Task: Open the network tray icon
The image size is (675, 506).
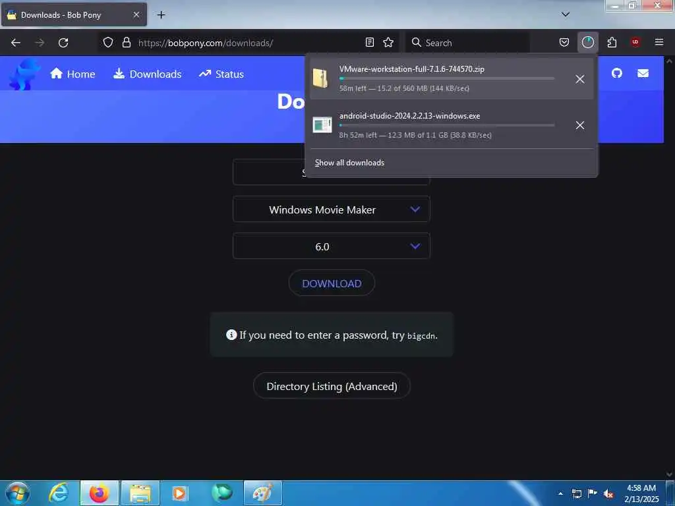Action: pyautogui.click(x=576, y=493)
